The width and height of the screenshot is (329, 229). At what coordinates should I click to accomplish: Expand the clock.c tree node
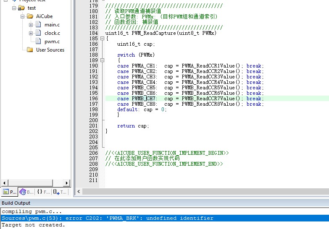(31, 33)
